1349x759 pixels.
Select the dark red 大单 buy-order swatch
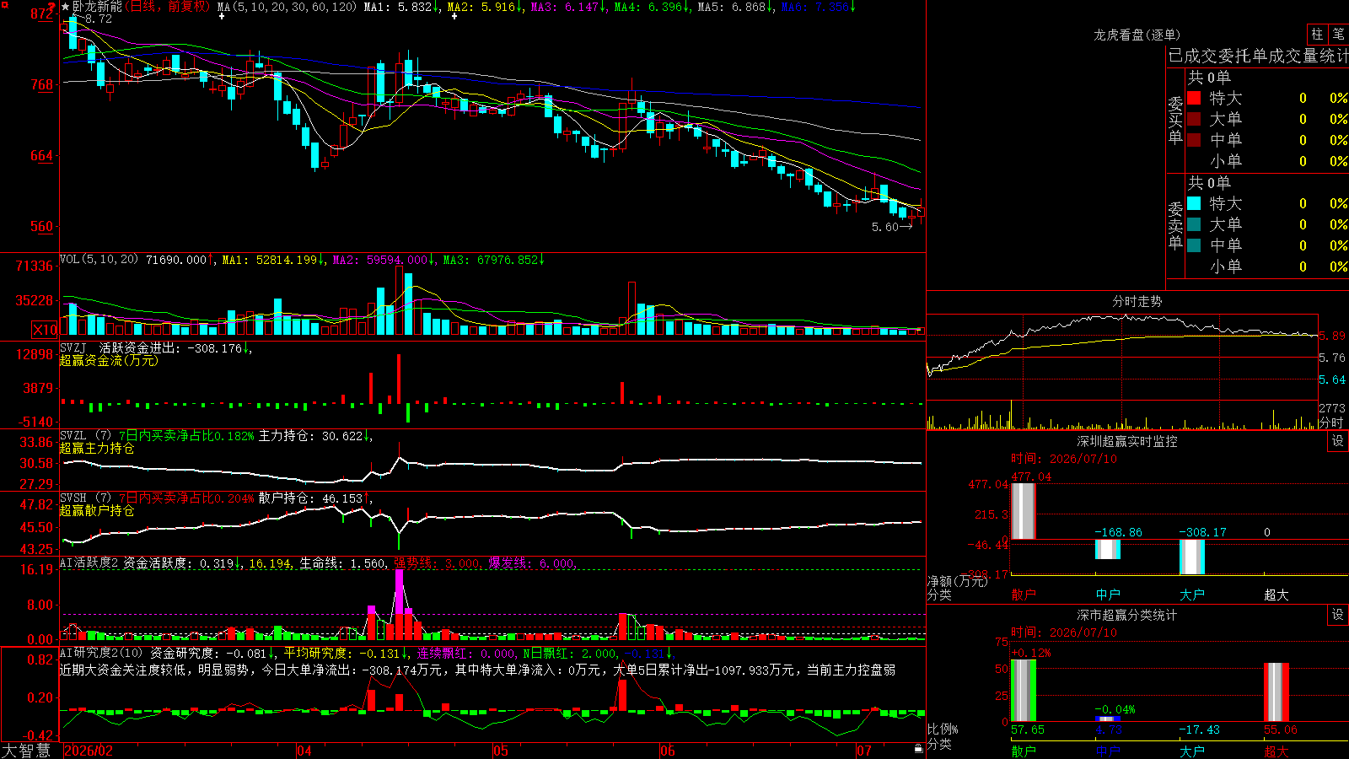(1194, 119)
